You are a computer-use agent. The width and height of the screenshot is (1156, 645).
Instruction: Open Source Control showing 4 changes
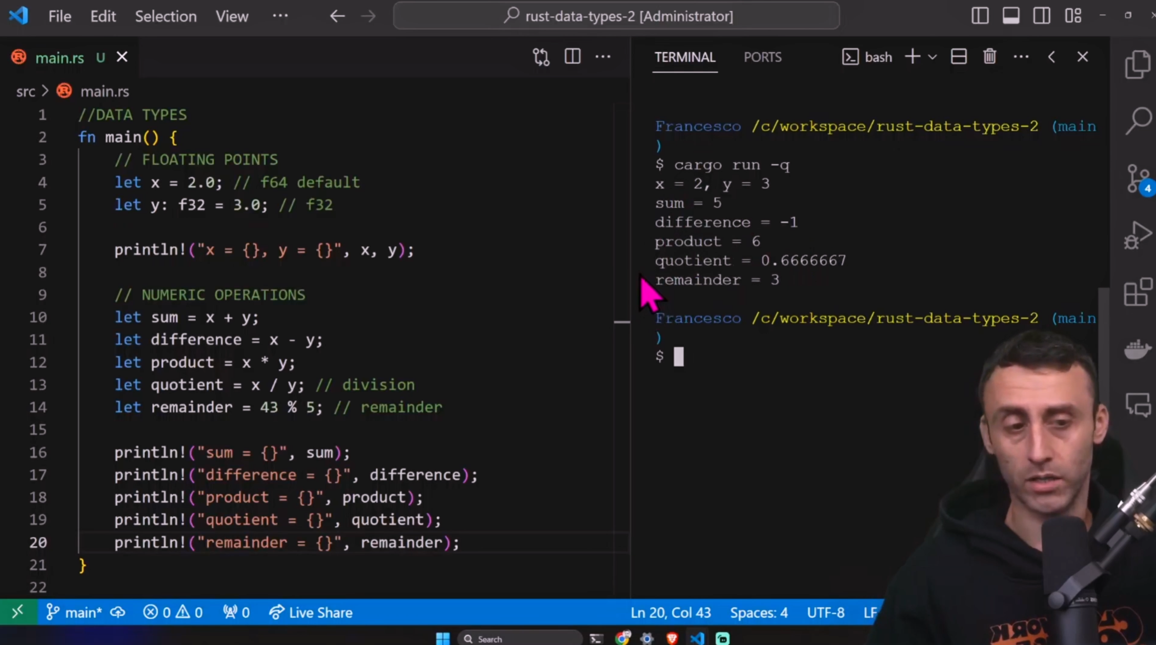tap(1138, 178)
